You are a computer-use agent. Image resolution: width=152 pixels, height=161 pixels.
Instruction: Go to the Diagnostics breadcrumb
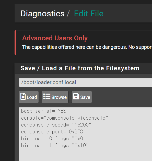42,14
